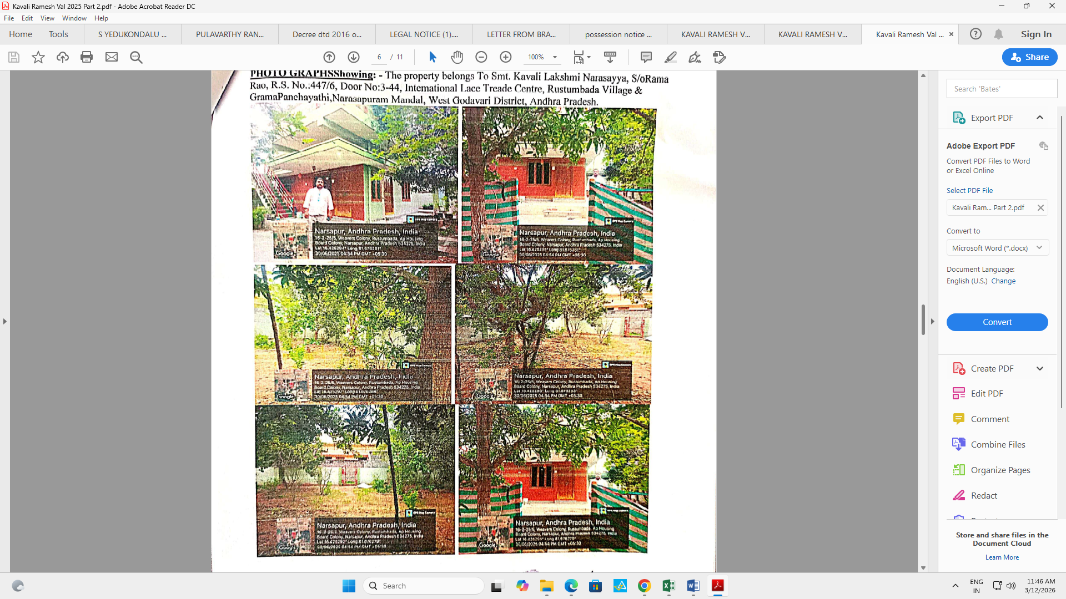This screenshot has height=599, width=1066.
Task: Click the stamp tool icon
Action: tap(720, 57)
